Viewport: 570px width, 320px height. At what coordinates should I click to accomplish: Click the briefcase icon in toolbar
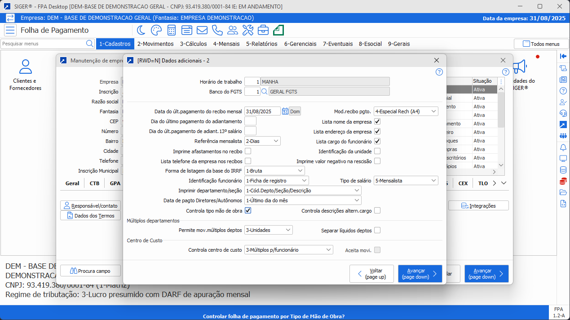click(x=263, y=30)
